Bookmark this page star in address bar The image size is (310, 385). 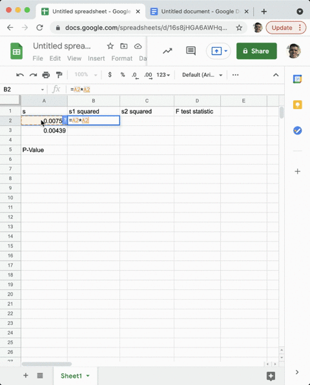pos(239,28)
